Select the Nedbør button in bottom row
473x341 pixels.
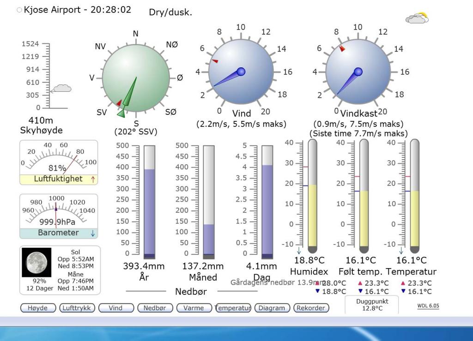coord(155,308)
